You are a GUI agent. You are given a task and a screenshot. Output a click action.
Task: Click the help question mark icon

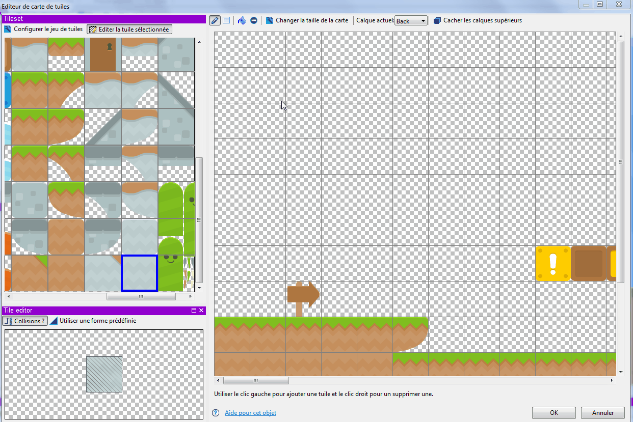point(216,413)
